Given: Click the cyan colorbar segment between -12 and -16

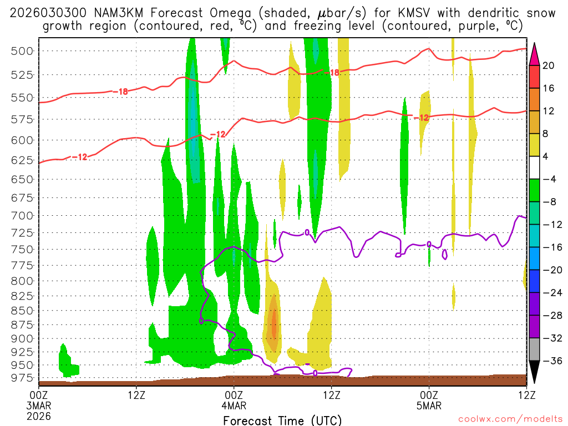Looking at the screenshot, I should [x=534, y=236].
